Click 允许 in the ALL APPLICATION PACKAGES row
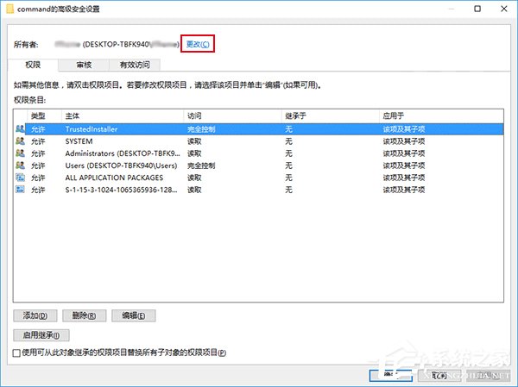518x387 pixels. point(38,178)
